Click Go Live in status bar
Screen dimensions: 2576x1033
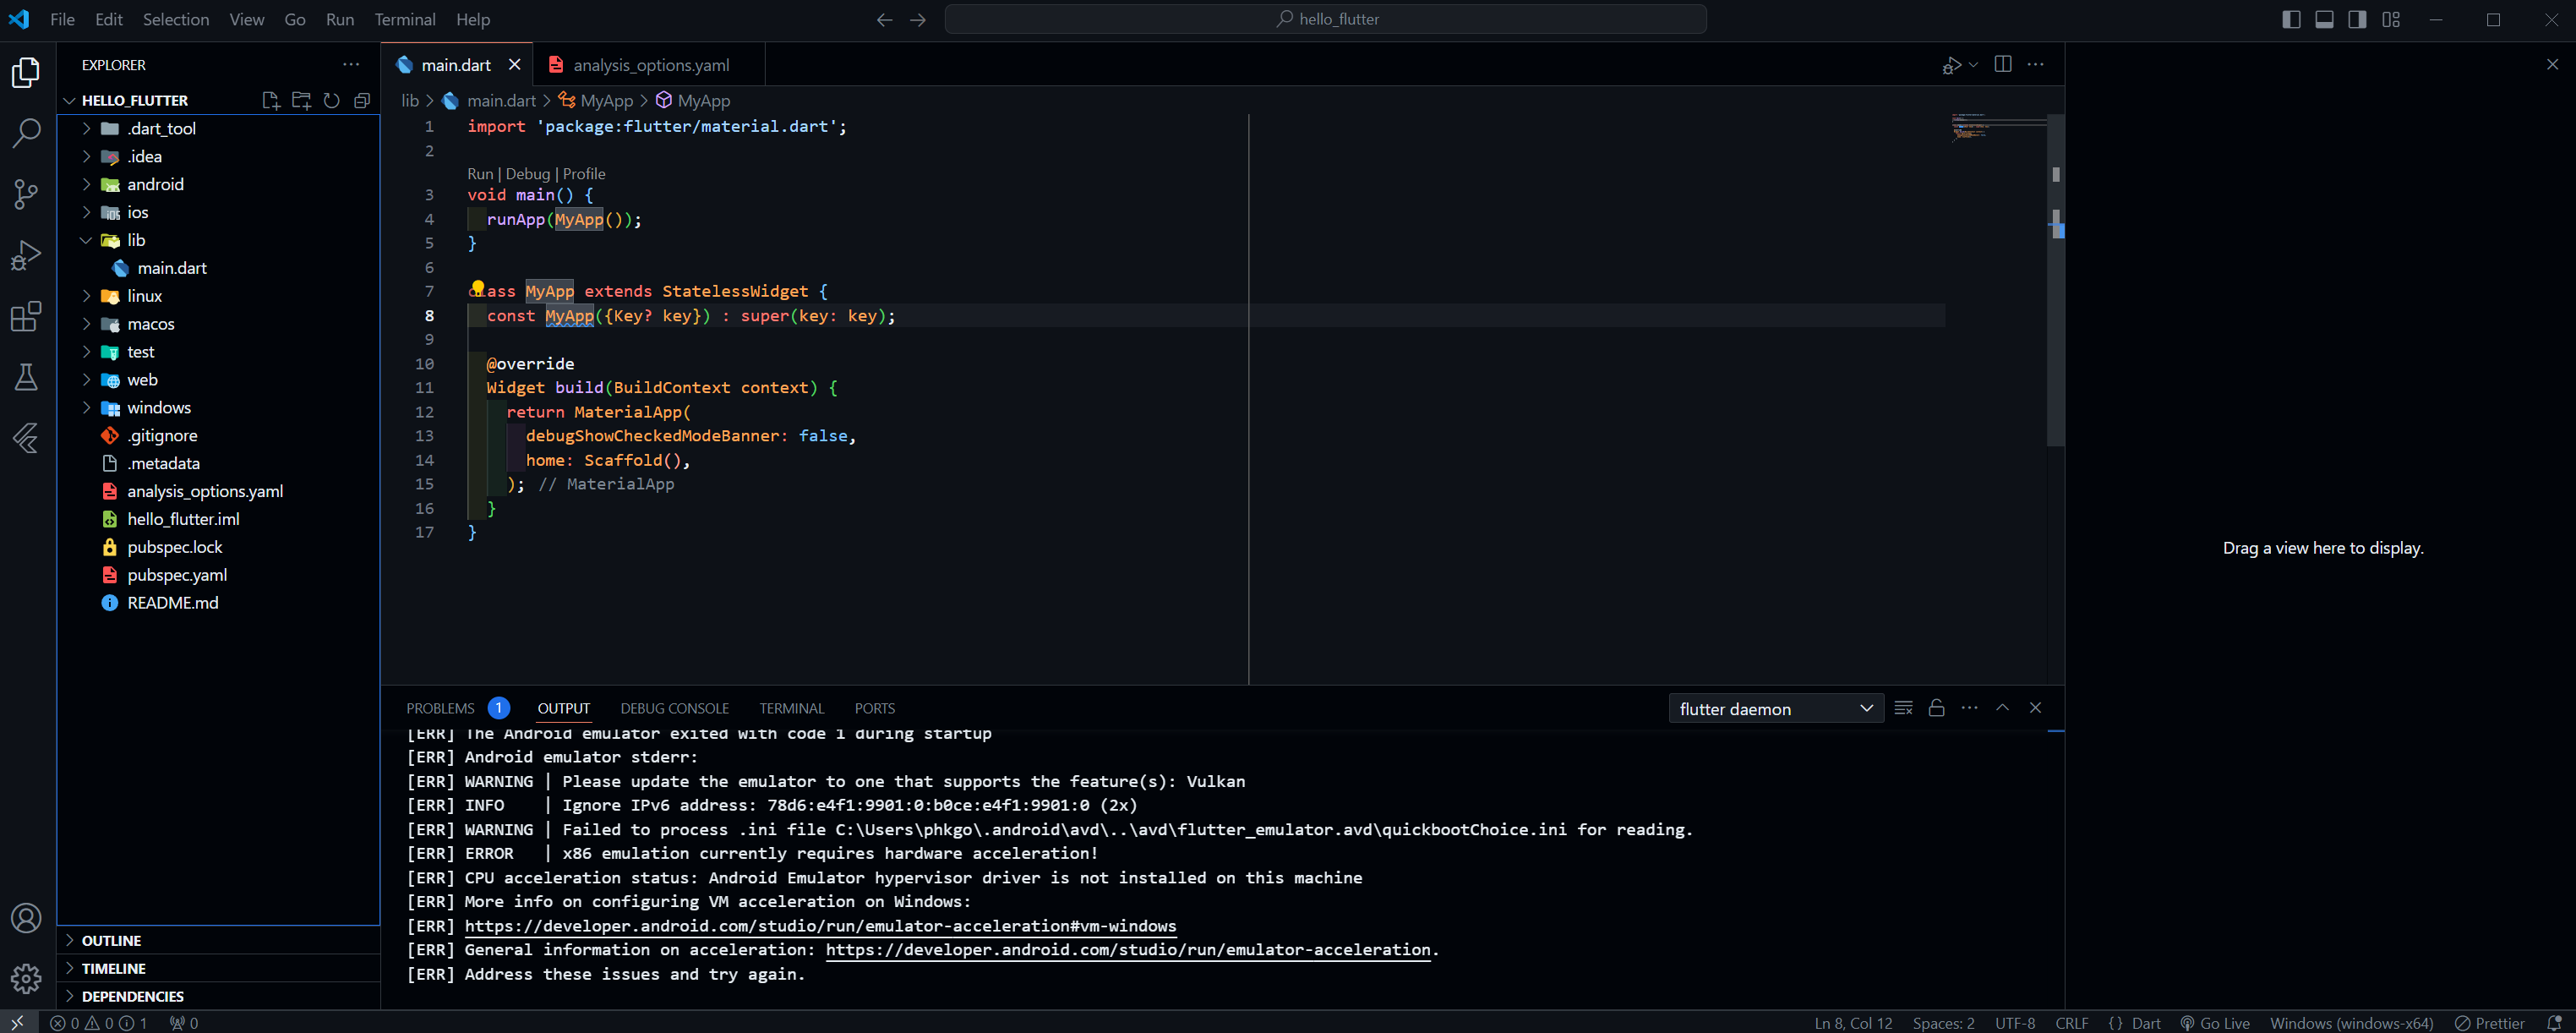pyautogui.click(x=2214, y=1023)
